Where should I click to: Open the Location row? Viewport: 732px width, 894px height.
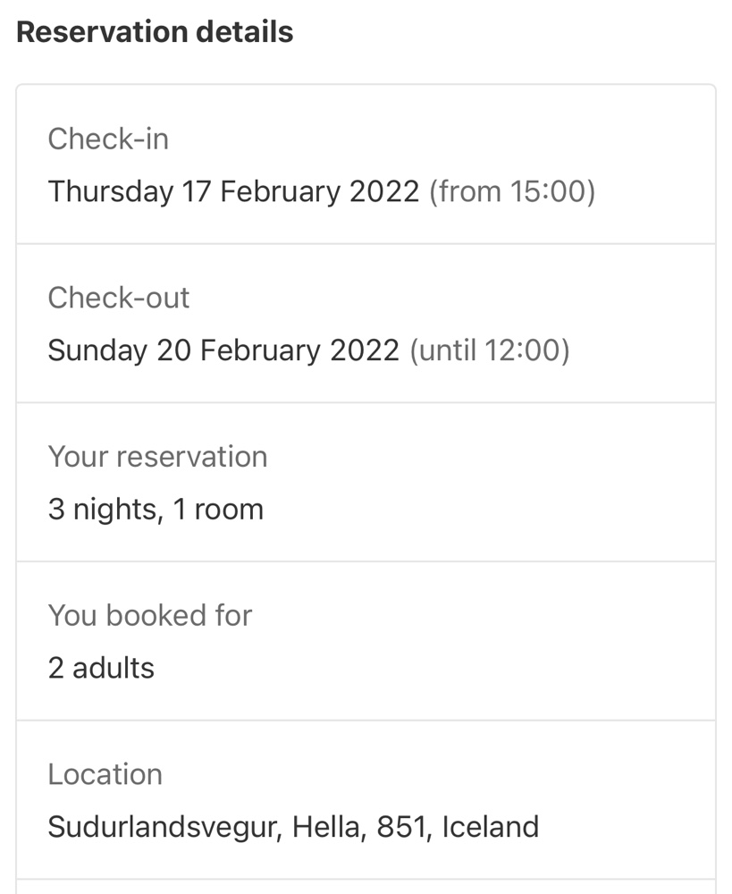[x=366, y=800]
